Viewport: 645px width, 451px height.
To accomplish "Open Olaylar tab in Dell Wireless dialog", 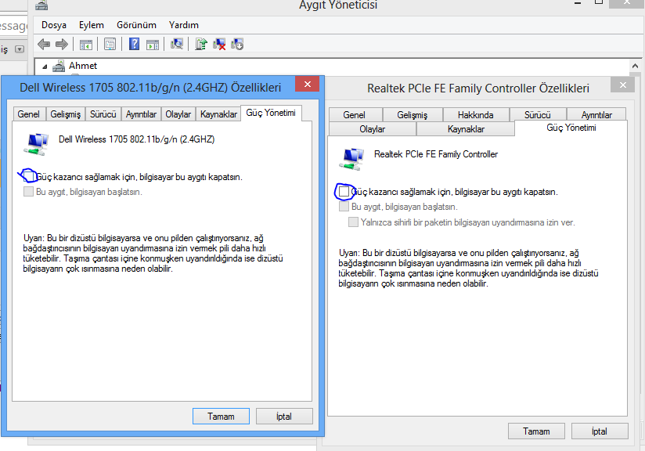I will point(178,114).
